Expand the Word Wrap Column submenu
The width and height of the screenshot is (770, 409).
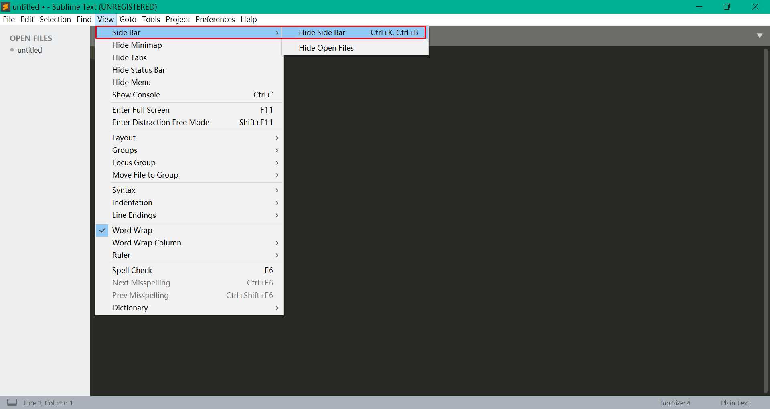pos(189,243)
